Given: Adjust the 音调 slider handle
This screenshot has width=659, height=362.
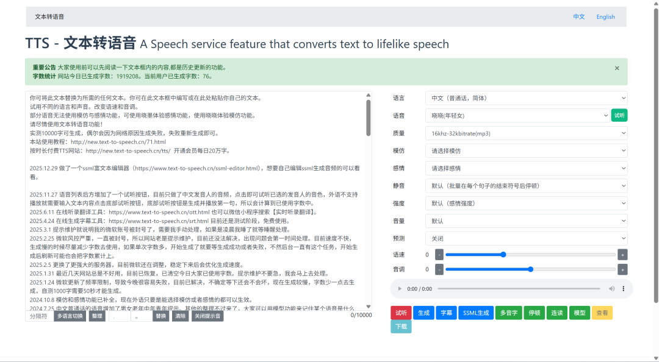Looking at the screenshot, I should (530, 269).
